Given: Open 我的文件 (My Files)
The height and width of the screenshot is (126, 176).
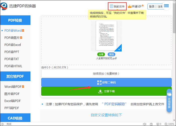Looking at the screenshot, I should click(x=117, y=6).
